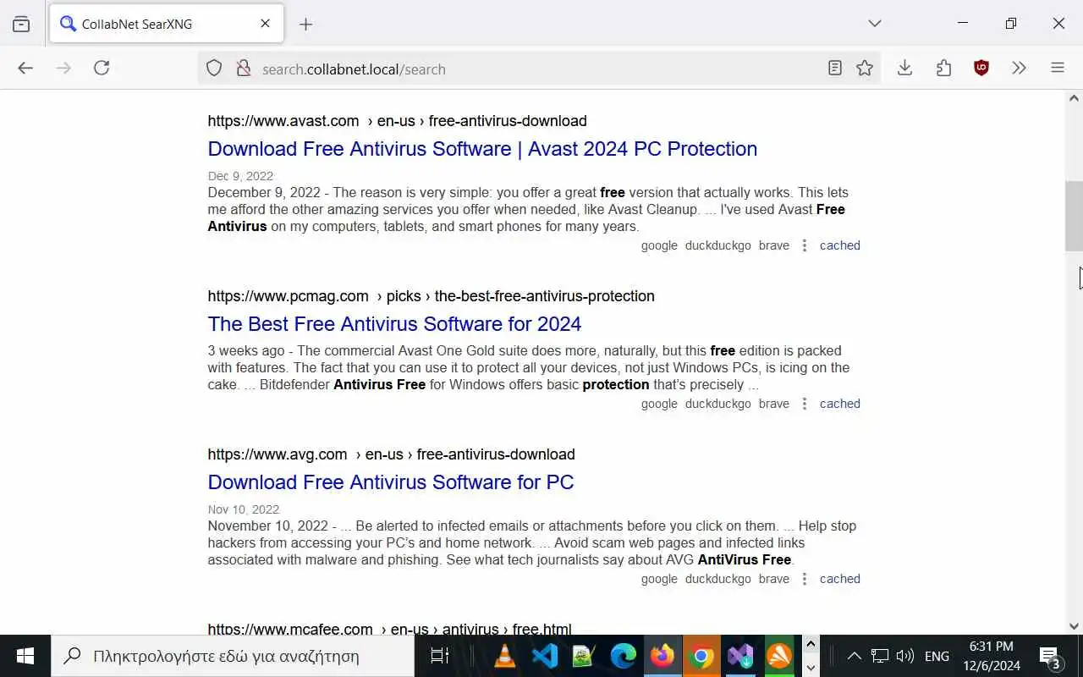List all tabs dropdown arrow
1083x677 pixels.
point(875,24)
